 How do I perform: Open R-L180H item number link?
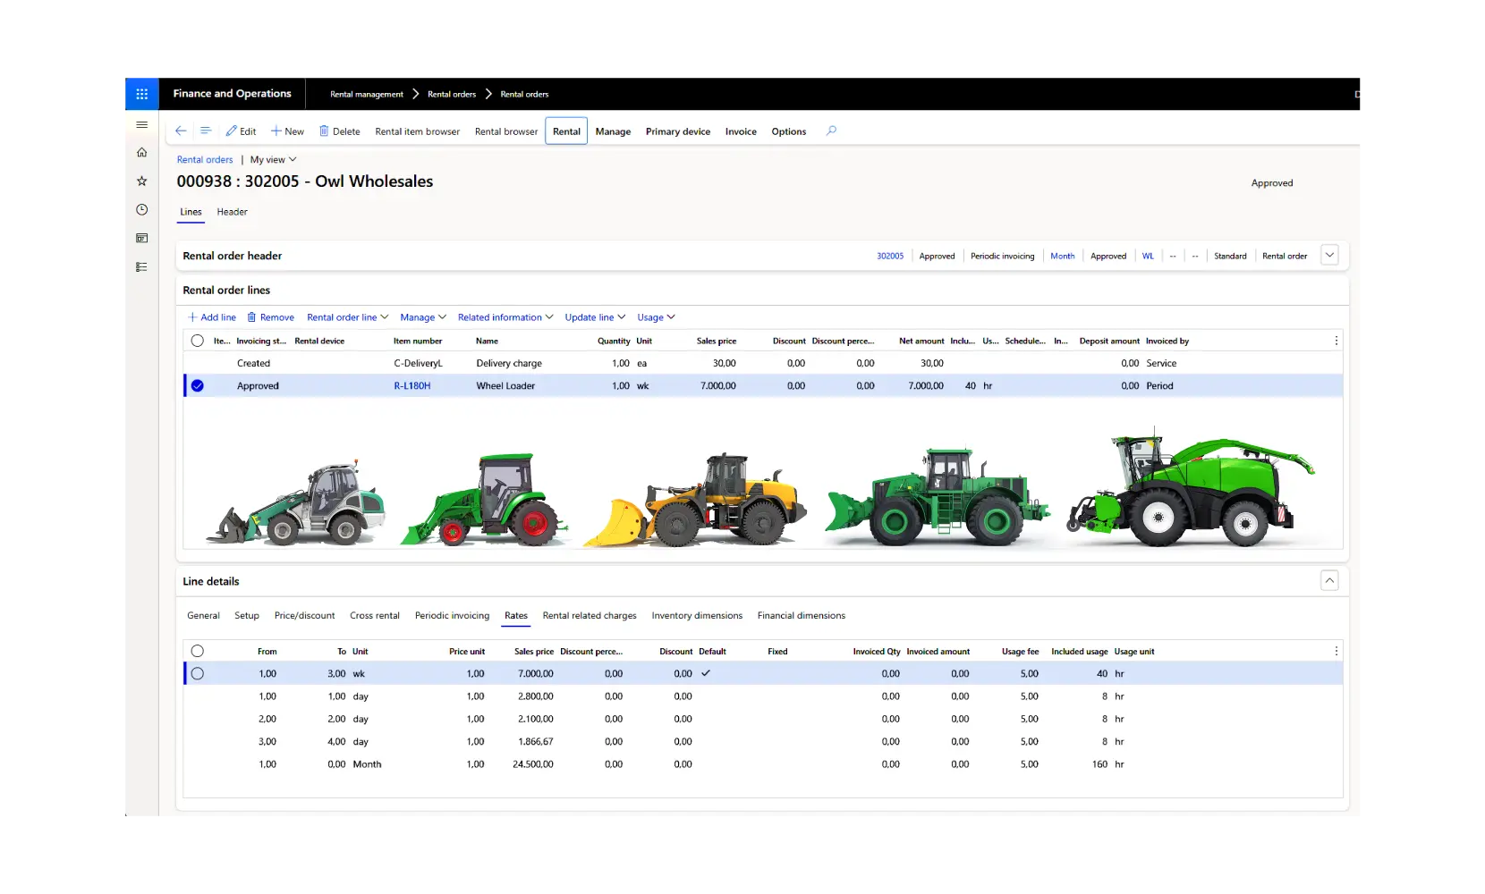412,386
